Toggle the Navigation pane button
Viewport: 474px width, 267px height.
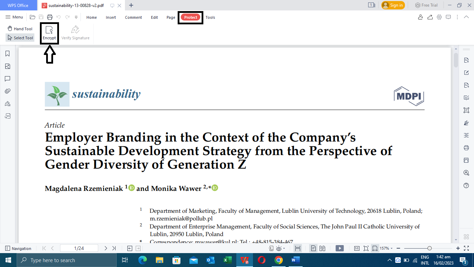18,248
